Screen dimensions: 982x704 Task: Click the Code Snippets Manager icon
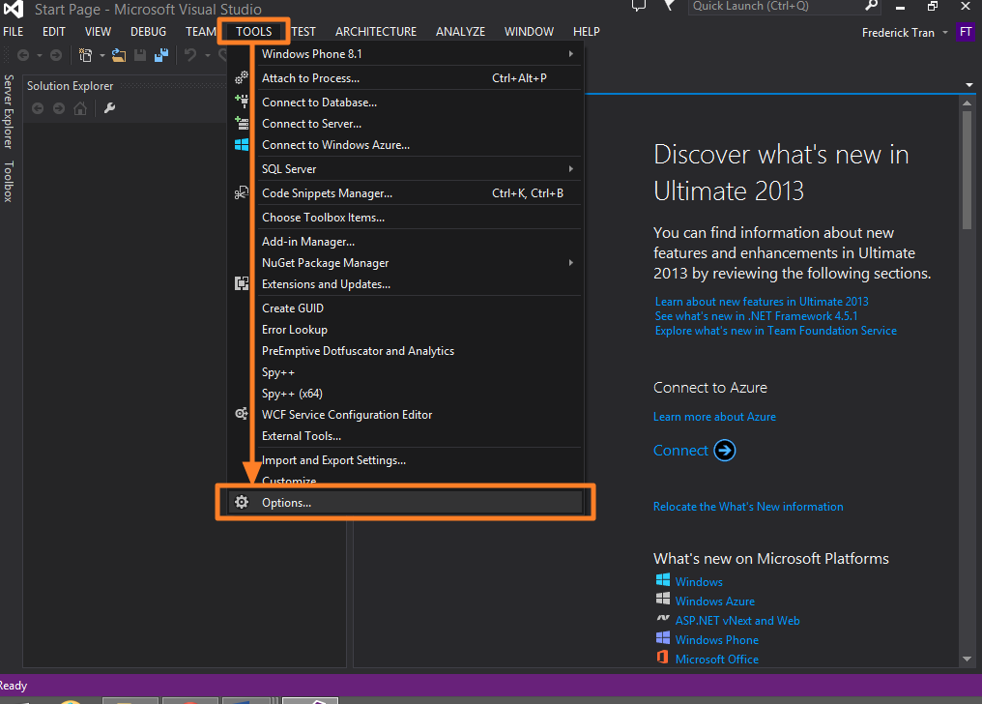[242, 192]
